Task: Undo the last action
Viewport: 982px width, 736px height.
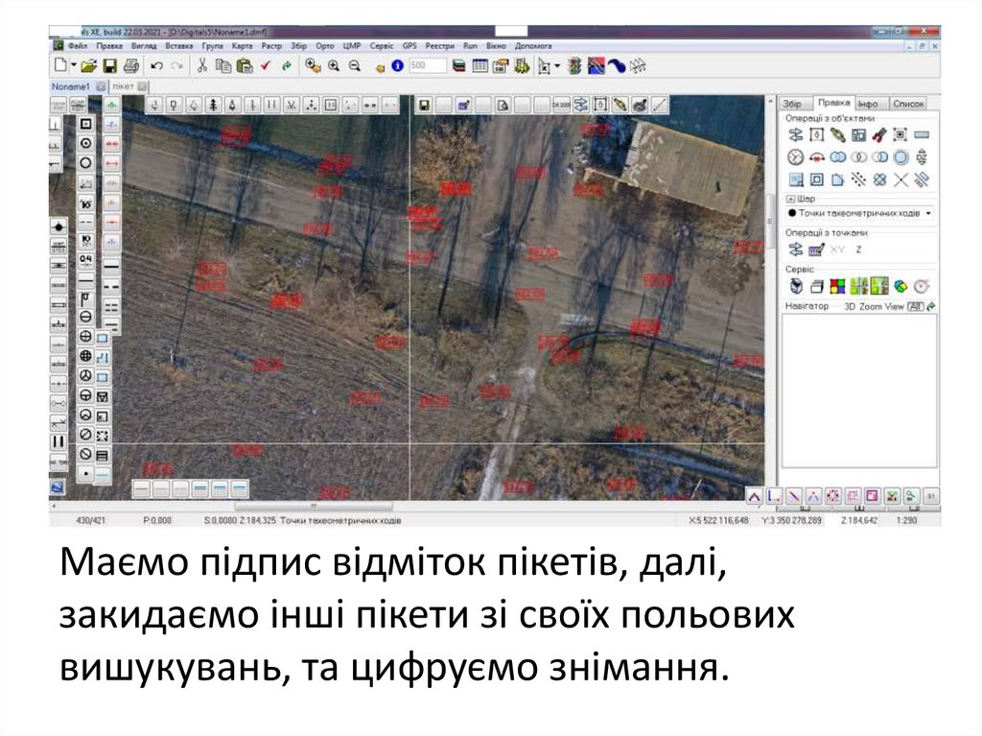Action: click(x=156, y=65)
